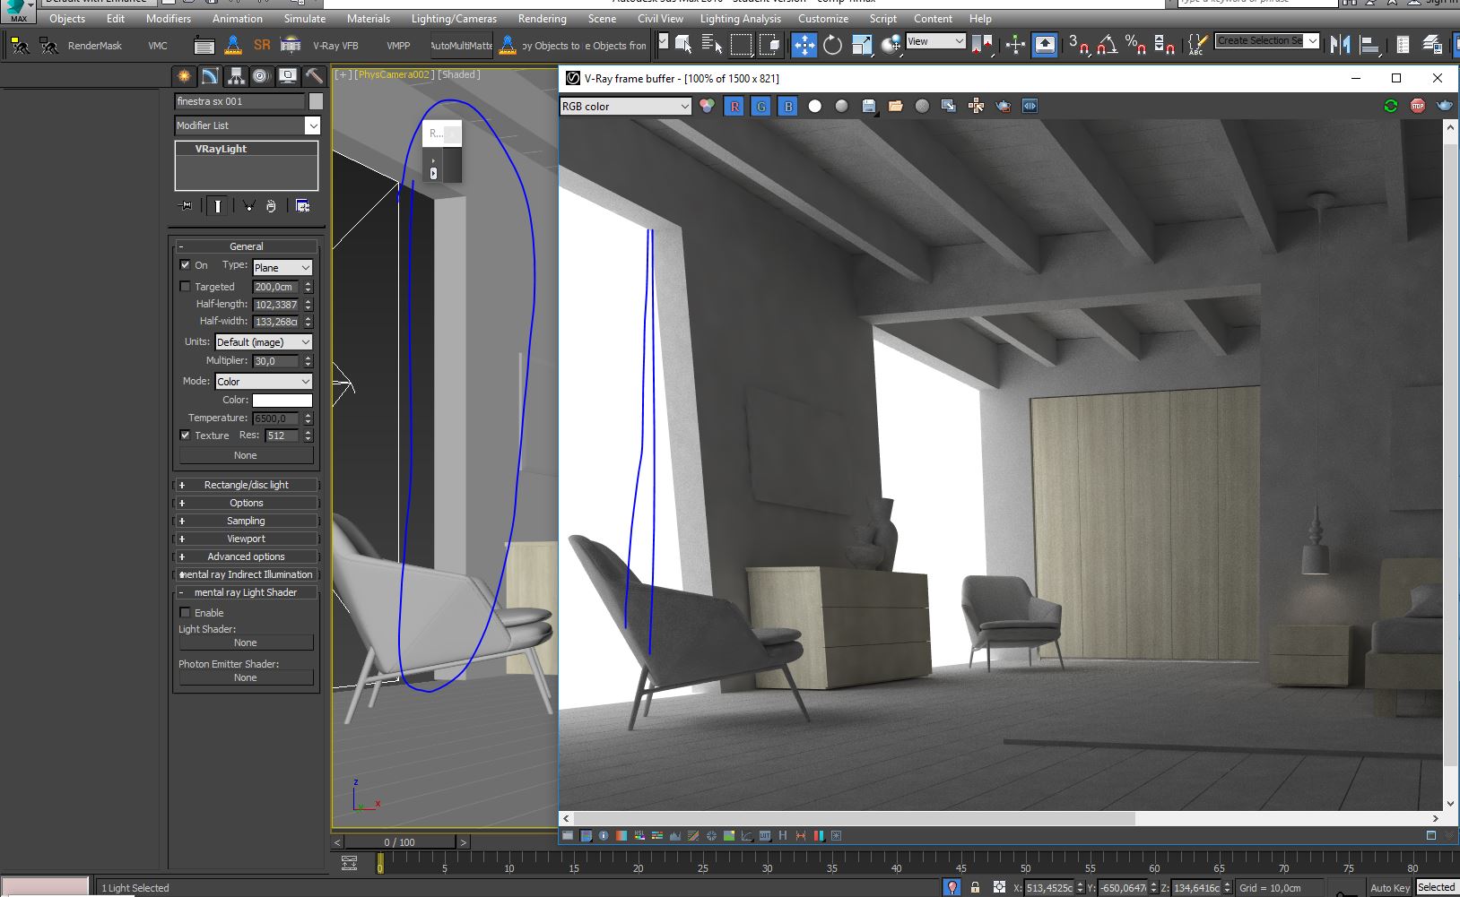Select the Scale tool
Viewport: 1460px width, 897px height.
coord(862,44)
